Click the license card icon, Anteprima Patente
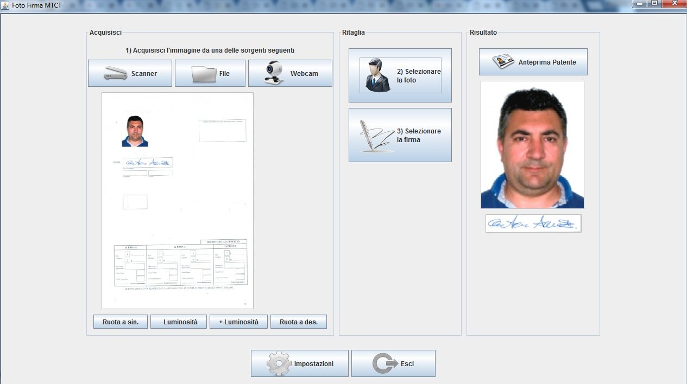The height and width of the screenshot is (384, 687). click(503, 62)
